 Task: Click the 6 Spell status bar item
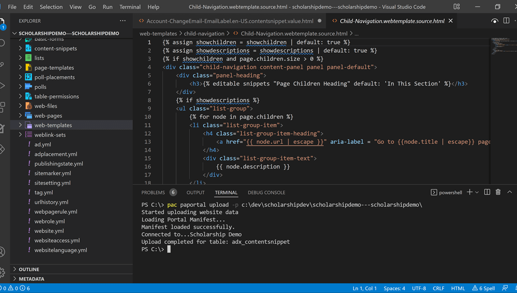click(x=484, y=288)
